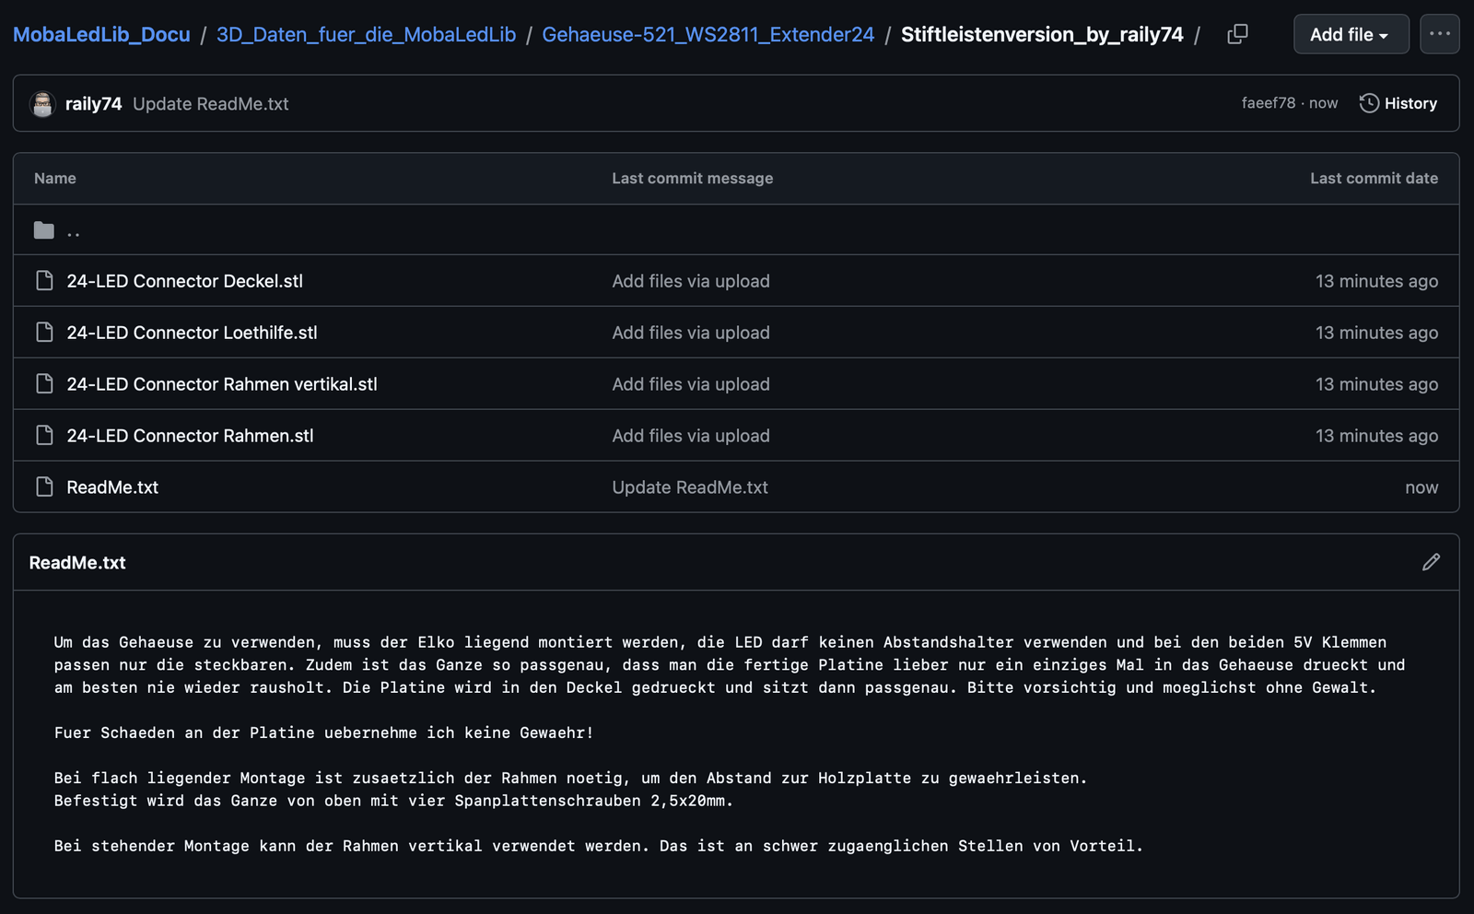This screenshot has width=1474, height=914.
Task: Edit ReadMe.txt using the pencil icon
Action: coord(1430,562)
